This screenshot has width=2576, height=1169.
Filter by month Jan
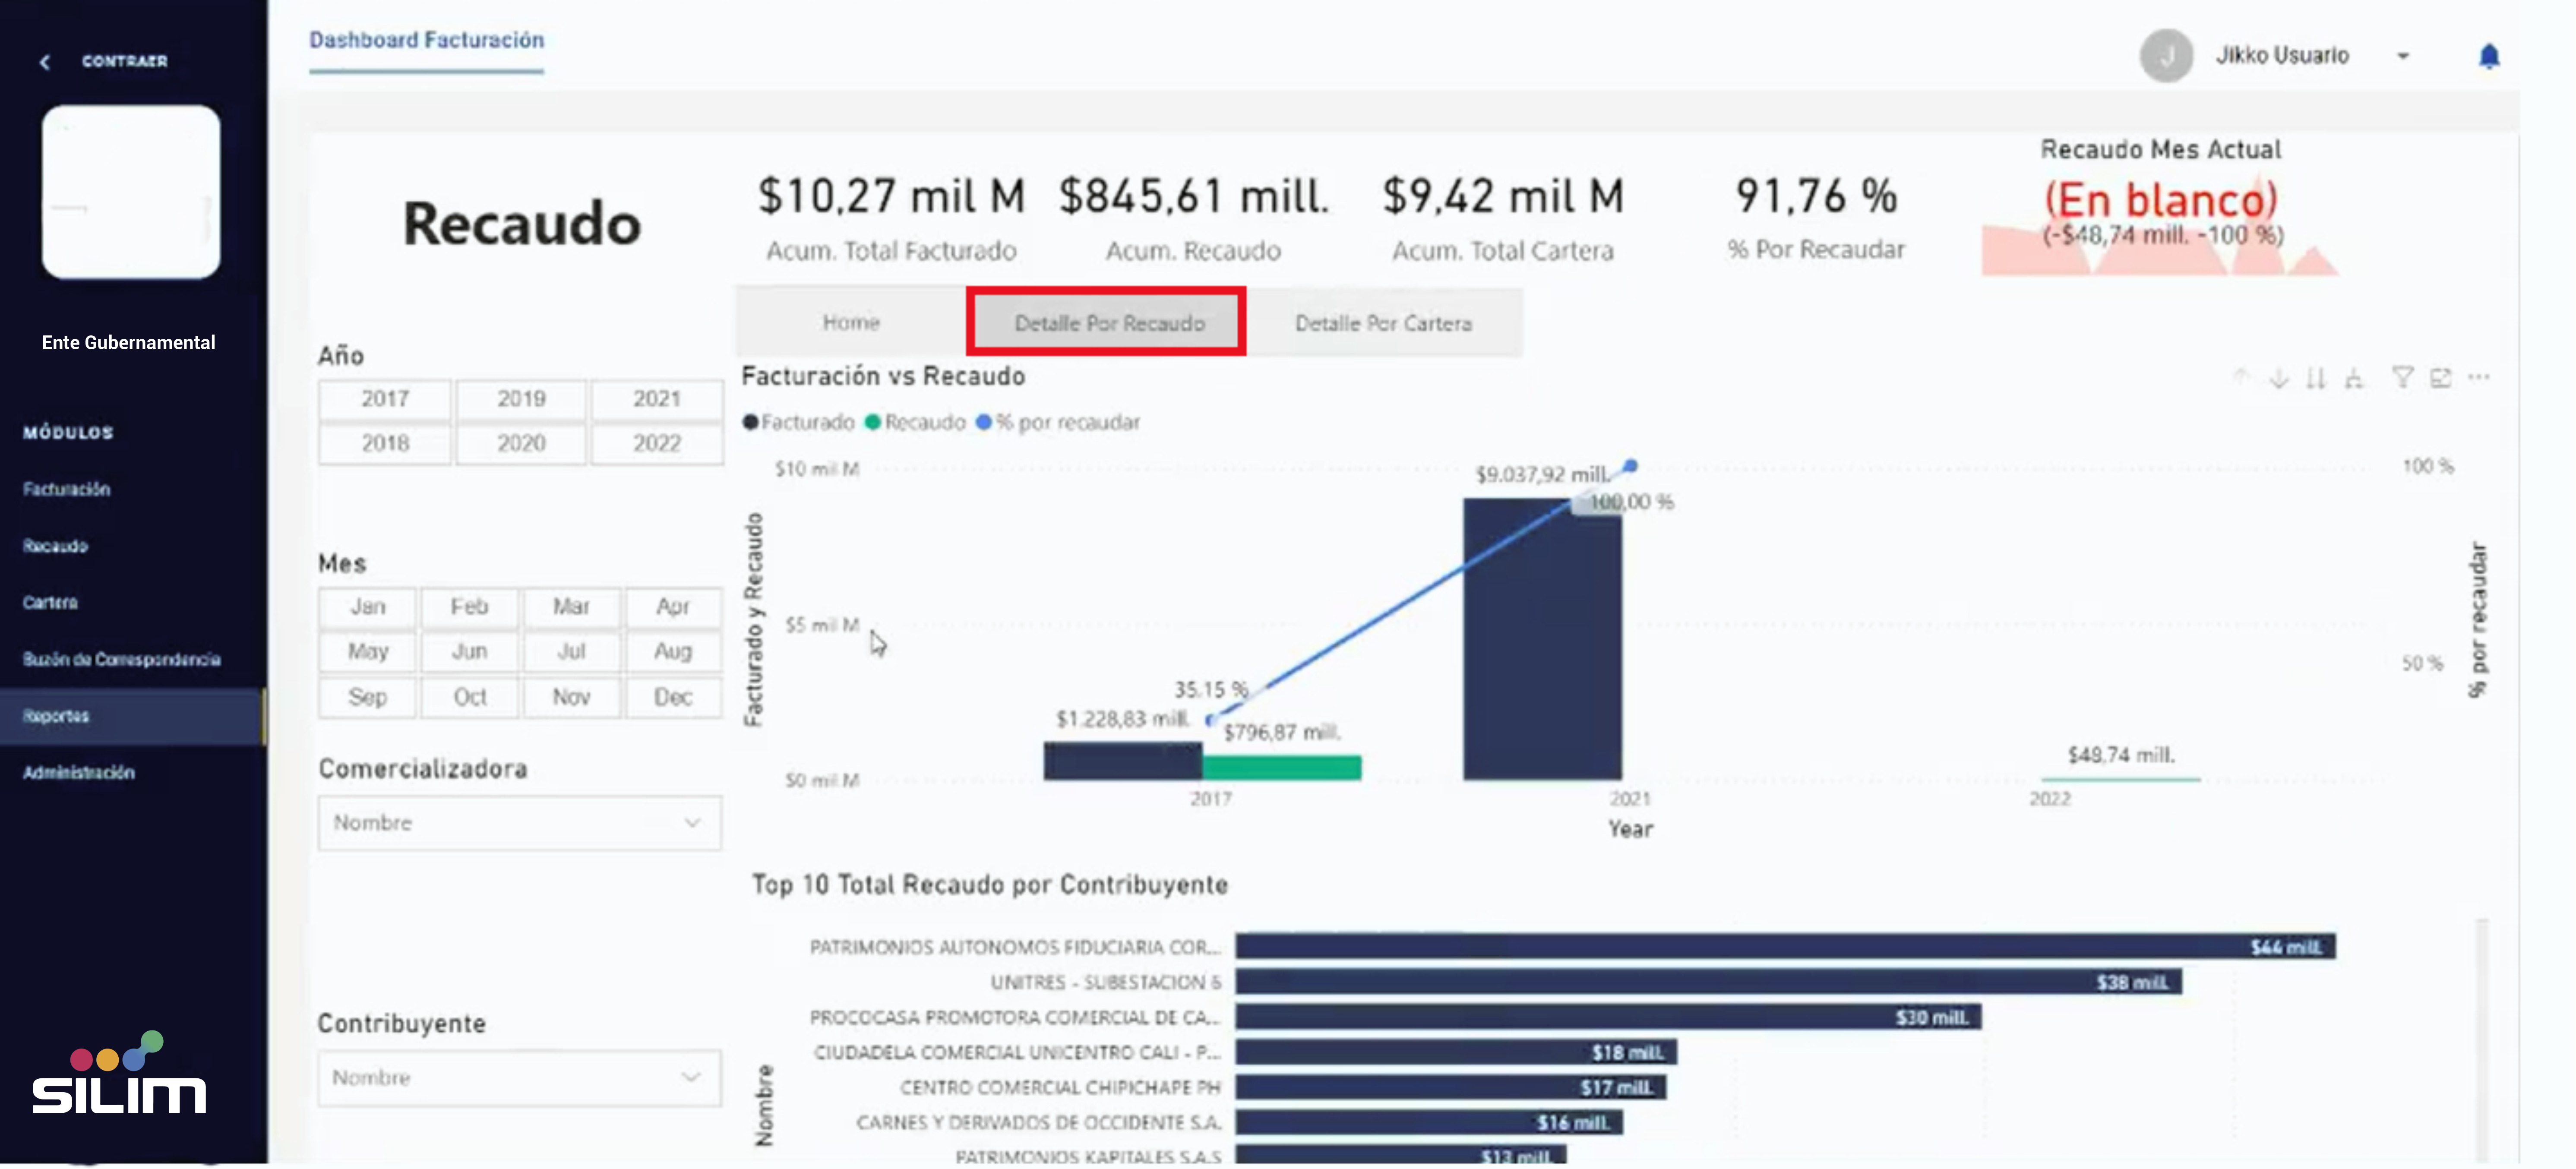[367, 607]
